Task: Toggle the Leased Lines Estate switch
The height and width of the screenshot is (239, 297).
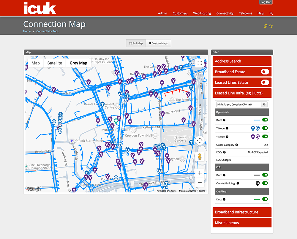Action: [x=265, y=82]
